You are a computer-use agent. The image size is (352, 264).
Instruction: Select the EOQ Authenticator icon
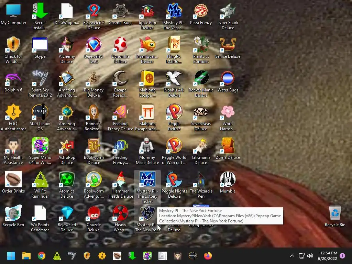(13, 117)
